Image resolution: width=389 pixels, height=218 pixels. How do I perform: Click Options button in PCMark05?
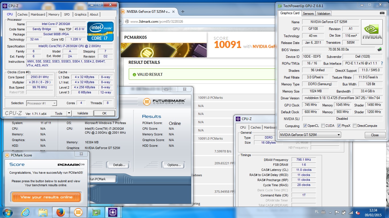point(174,165)
